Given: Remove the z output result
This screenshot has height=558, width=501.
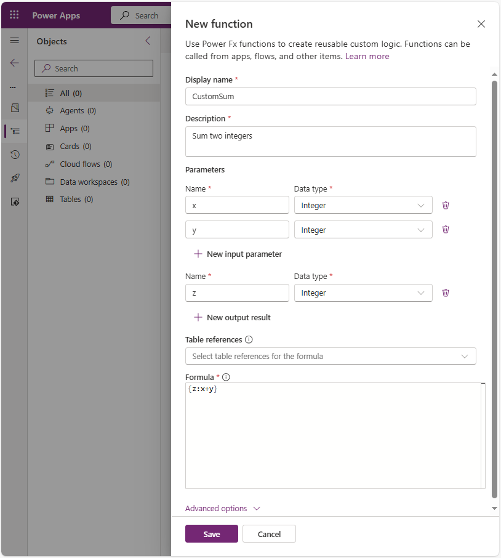Looking at the screenshot, I should (x=446, y=293).
